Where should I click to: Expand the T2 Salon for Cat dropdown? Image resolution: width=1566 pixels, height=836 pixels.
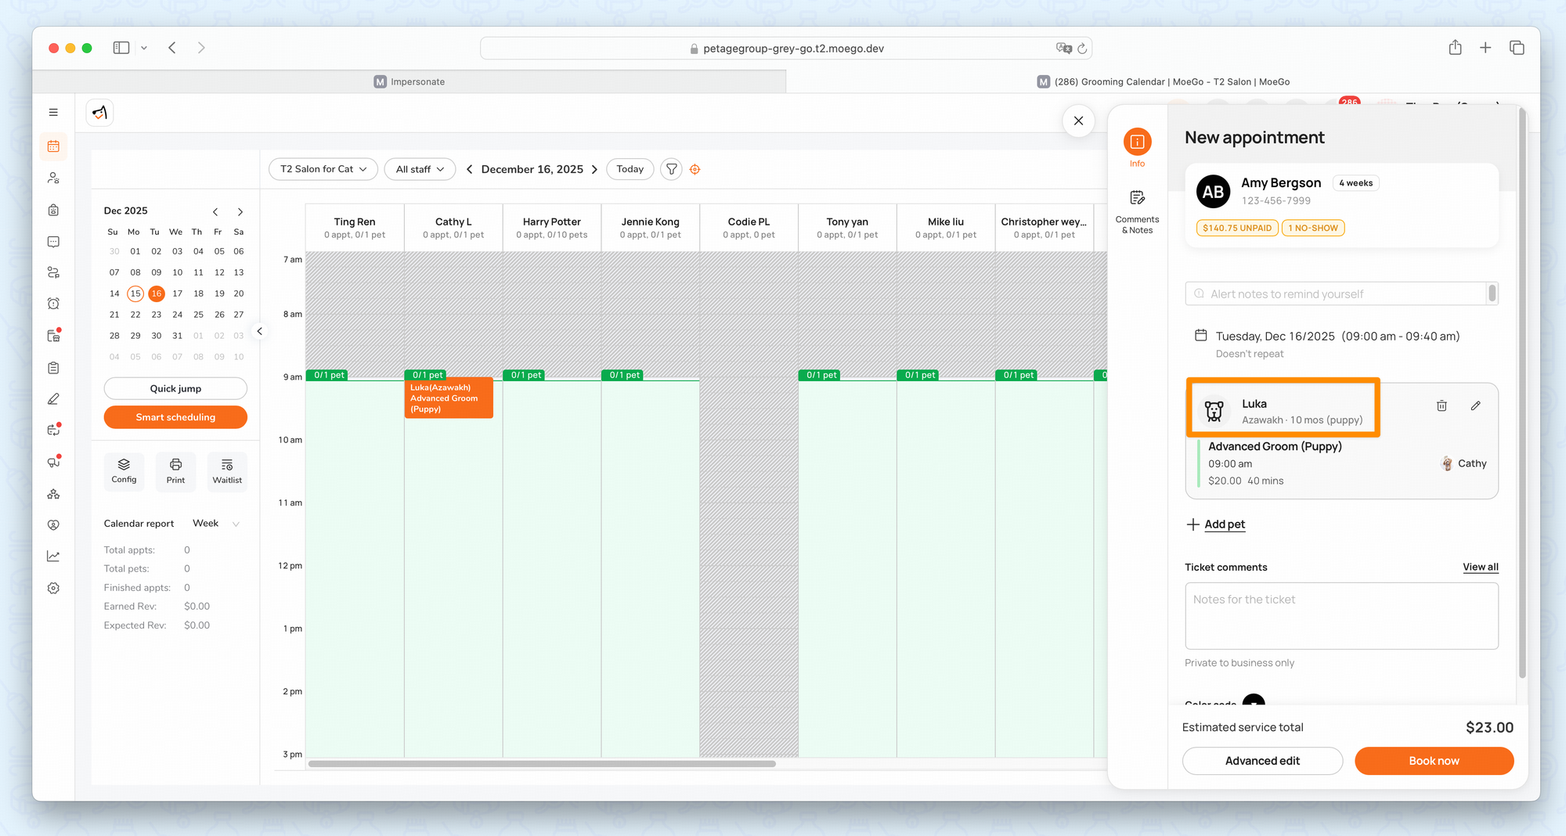point(323,169)
